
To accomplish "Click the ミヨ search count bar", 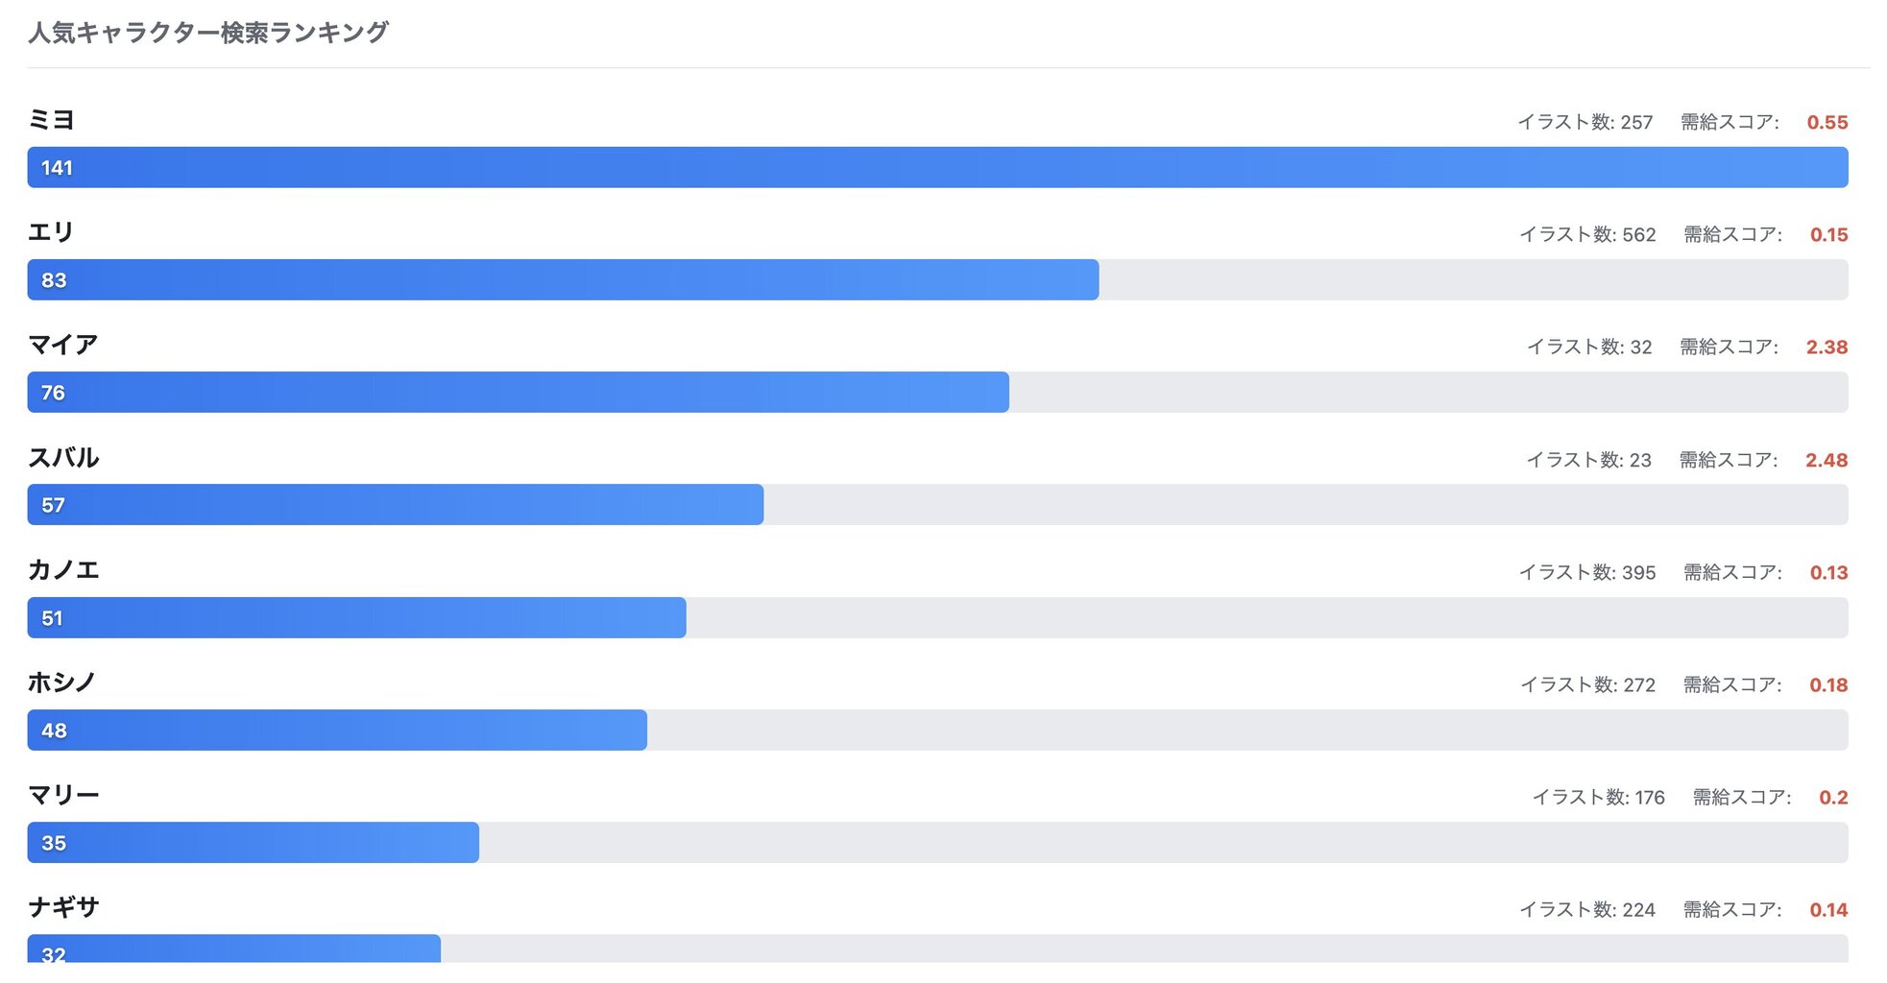I will (x=937, y=167).
